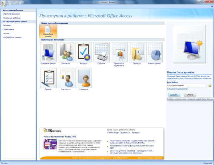214x165 pixels.
Task: Open the Учебный курс link
Action: point(113,133)
